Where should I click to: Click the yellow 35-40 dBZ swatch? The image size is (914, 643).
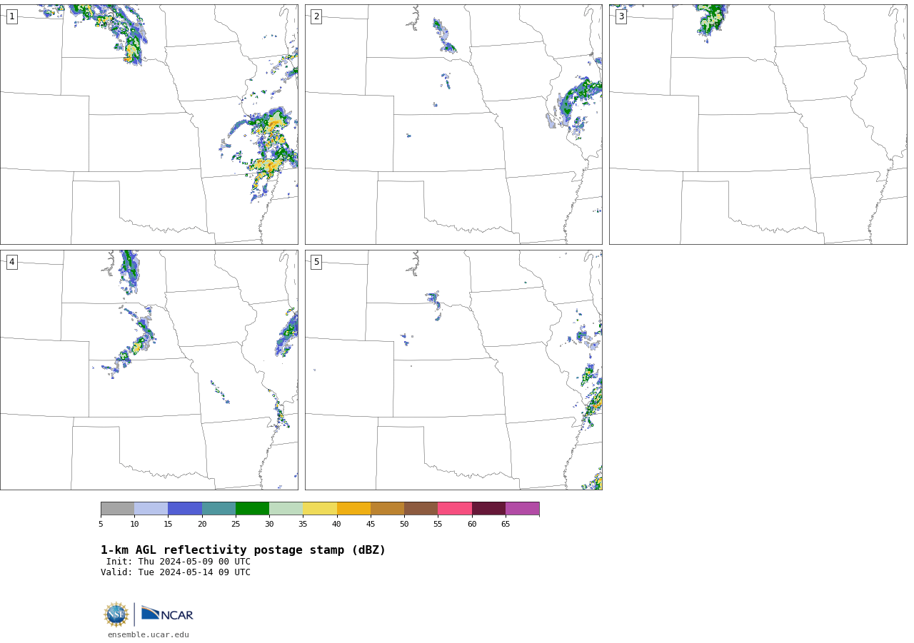click(320, 508)
